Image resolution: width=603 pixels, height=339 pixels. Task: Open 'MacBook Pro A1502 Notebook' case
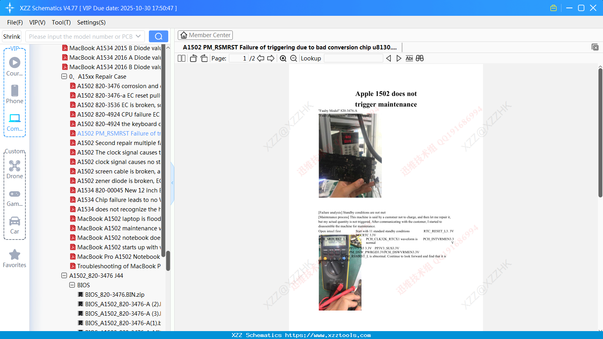coord(115,257)
